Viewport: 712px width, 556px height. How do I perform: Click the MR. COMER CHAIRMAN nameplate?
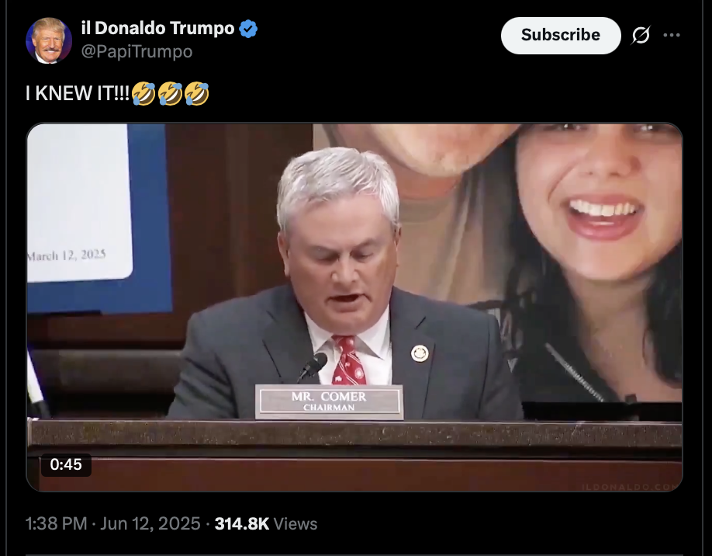[x=329, y=401]
